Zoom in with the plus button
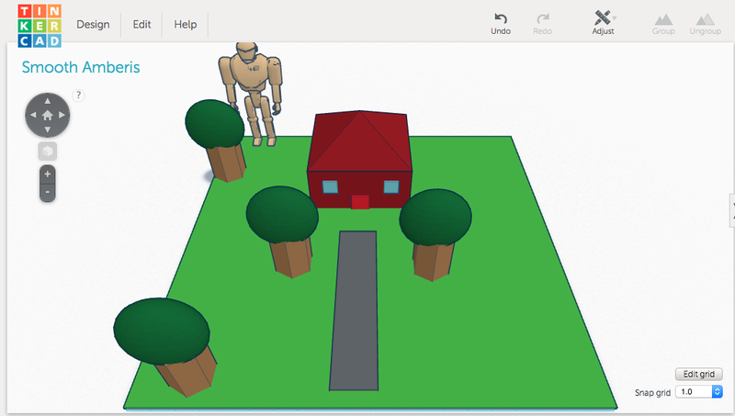The height and width of the screenshot is (416, 735). [48, 174]
